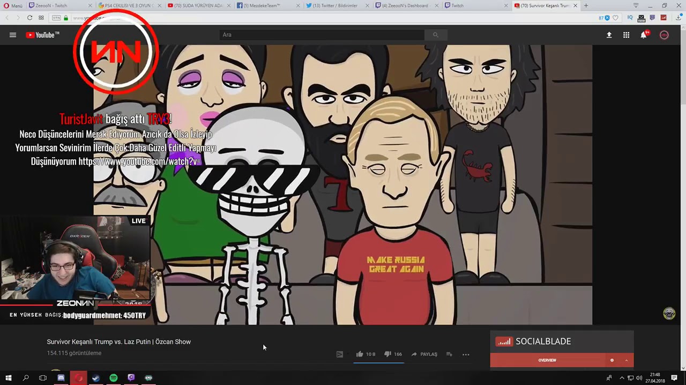
Task: Open the YouTube apps grid icon
Action: coord(626,35)
